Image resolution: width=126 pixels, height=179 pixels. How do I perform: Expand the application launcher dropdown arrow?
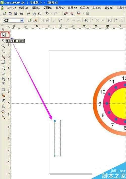[x=83, y=14]
